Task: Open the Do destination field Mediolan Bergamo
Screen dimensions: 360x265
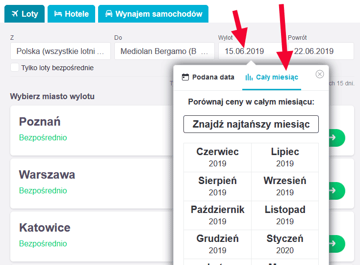Action: pyautogui.click(x=164, y=51)
